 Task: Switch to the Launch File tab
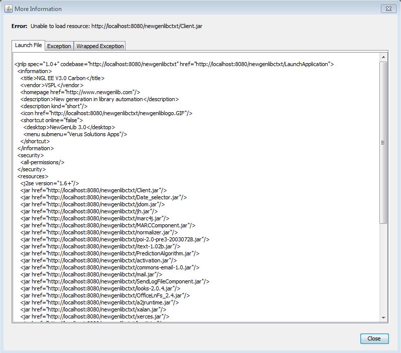click(x=28, y=45)
